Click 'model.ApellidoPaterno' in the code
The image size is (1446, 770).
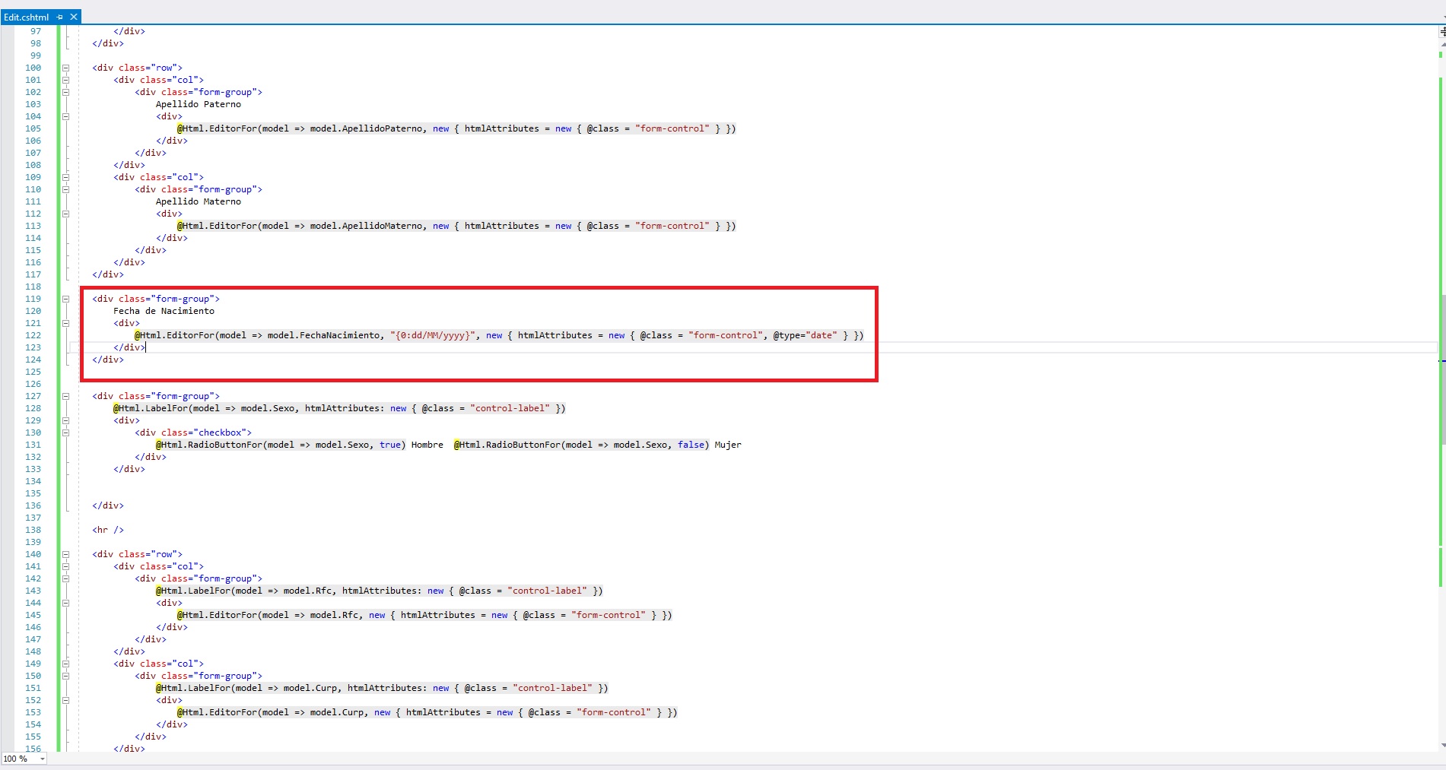click(366, 128)
